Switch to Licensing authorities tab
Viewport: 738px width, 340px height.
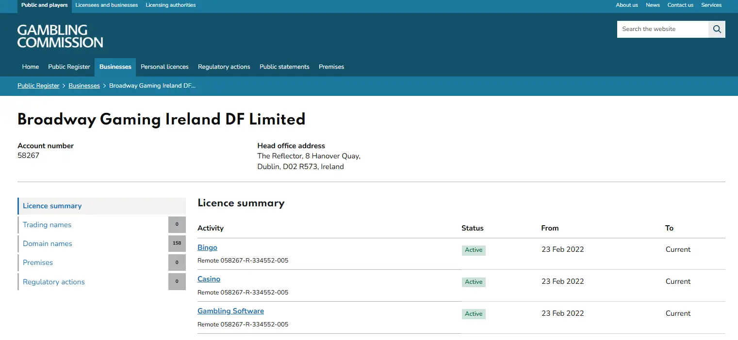171,5
